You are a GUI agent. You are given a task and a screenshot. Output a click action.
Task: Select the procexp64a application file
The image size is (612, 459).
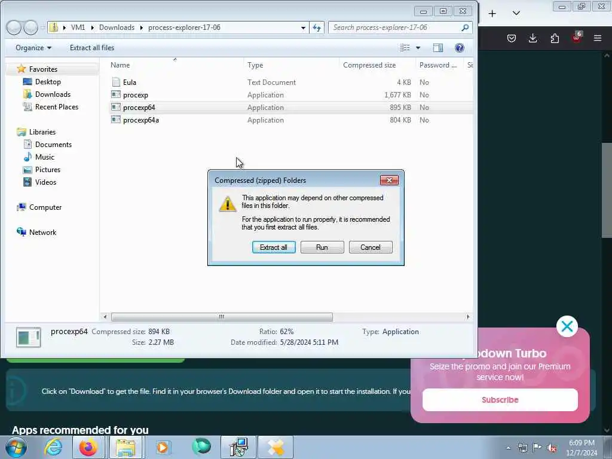point(141,120)
